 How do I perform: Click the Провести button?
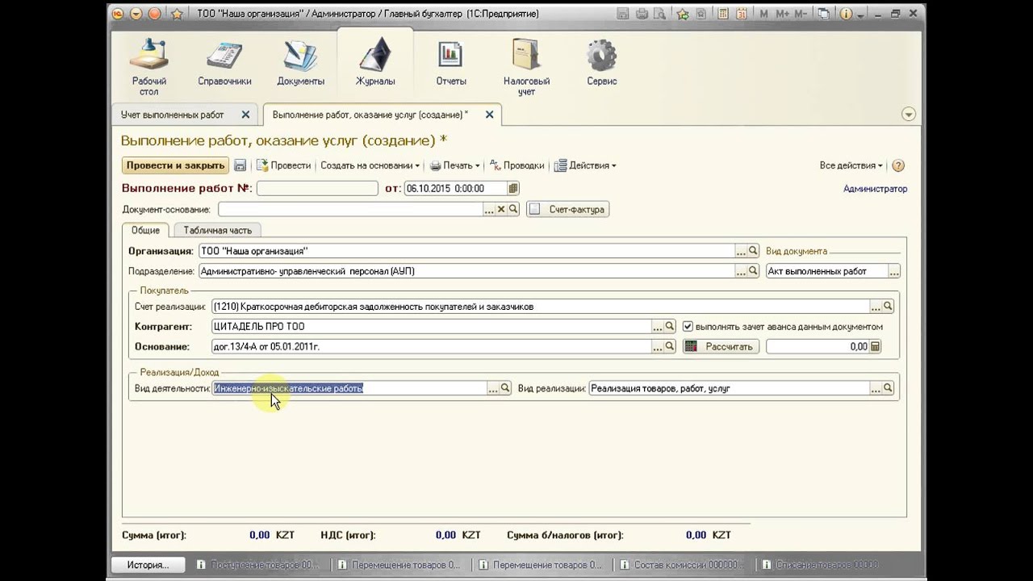coord(283,165)
